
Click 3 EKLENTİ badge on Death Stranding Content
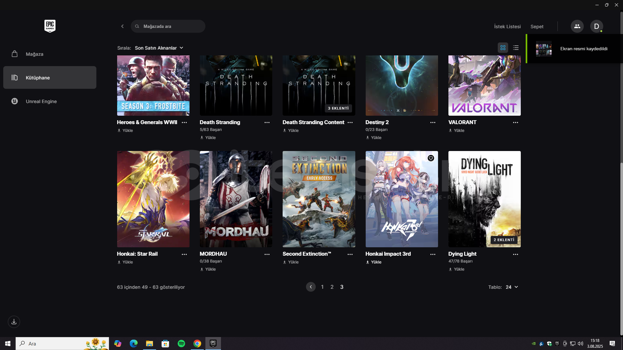pos(338,108)
